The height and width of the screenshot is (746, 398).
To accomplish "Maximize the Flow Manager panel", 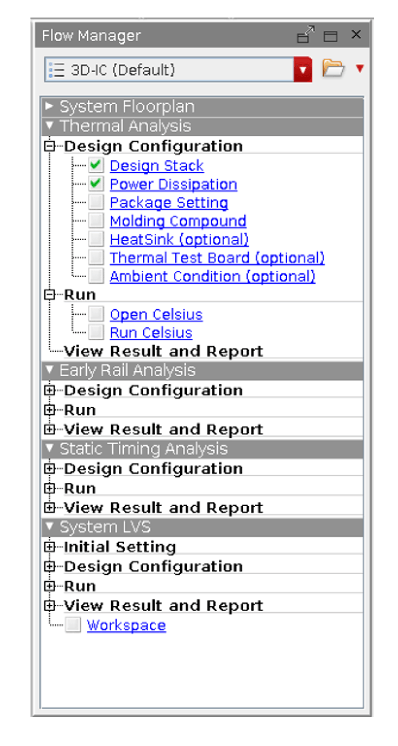I will pyautogui.click(x=331, y=36).
